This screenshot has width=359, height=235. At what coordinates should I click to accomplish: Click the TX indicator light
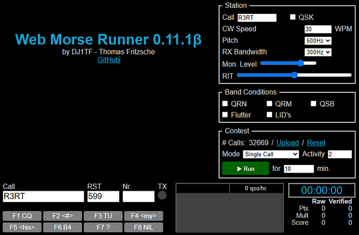[162, 195]
